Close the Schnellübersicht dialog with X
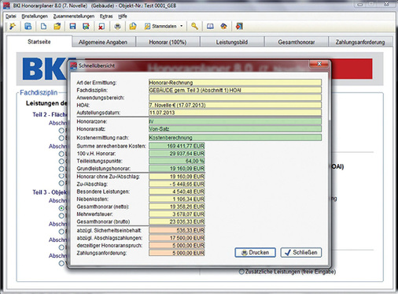This screenshot has height=294, width=398. pos(319,64)
